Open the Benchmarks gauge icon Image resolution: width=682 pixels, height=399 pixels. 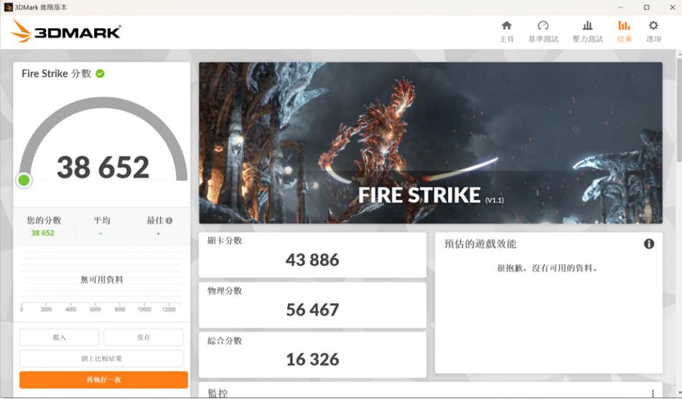pos(543,26)
